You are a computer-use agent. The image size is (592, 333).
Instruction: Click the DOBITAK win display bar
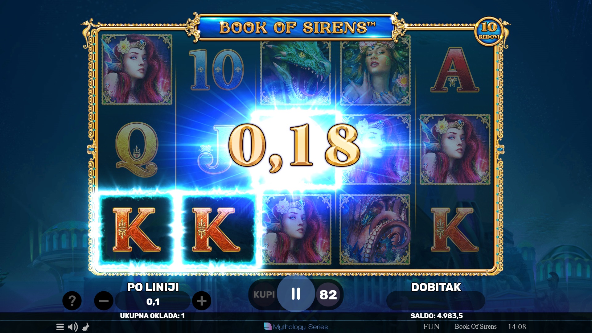click(435, 300)
